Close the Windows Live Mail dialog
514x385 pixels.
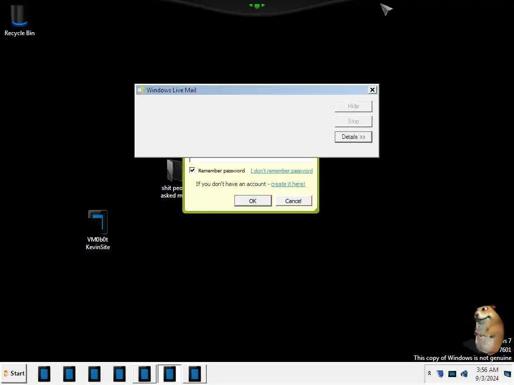[372, 90]
